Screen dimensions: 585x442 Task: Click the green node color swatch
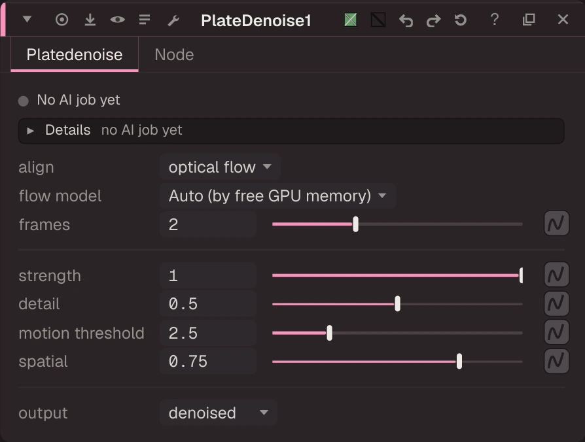[350, 20]
